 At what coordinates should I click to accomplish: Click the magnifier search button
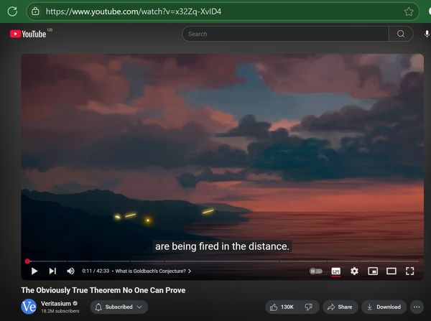pos(401,34)
